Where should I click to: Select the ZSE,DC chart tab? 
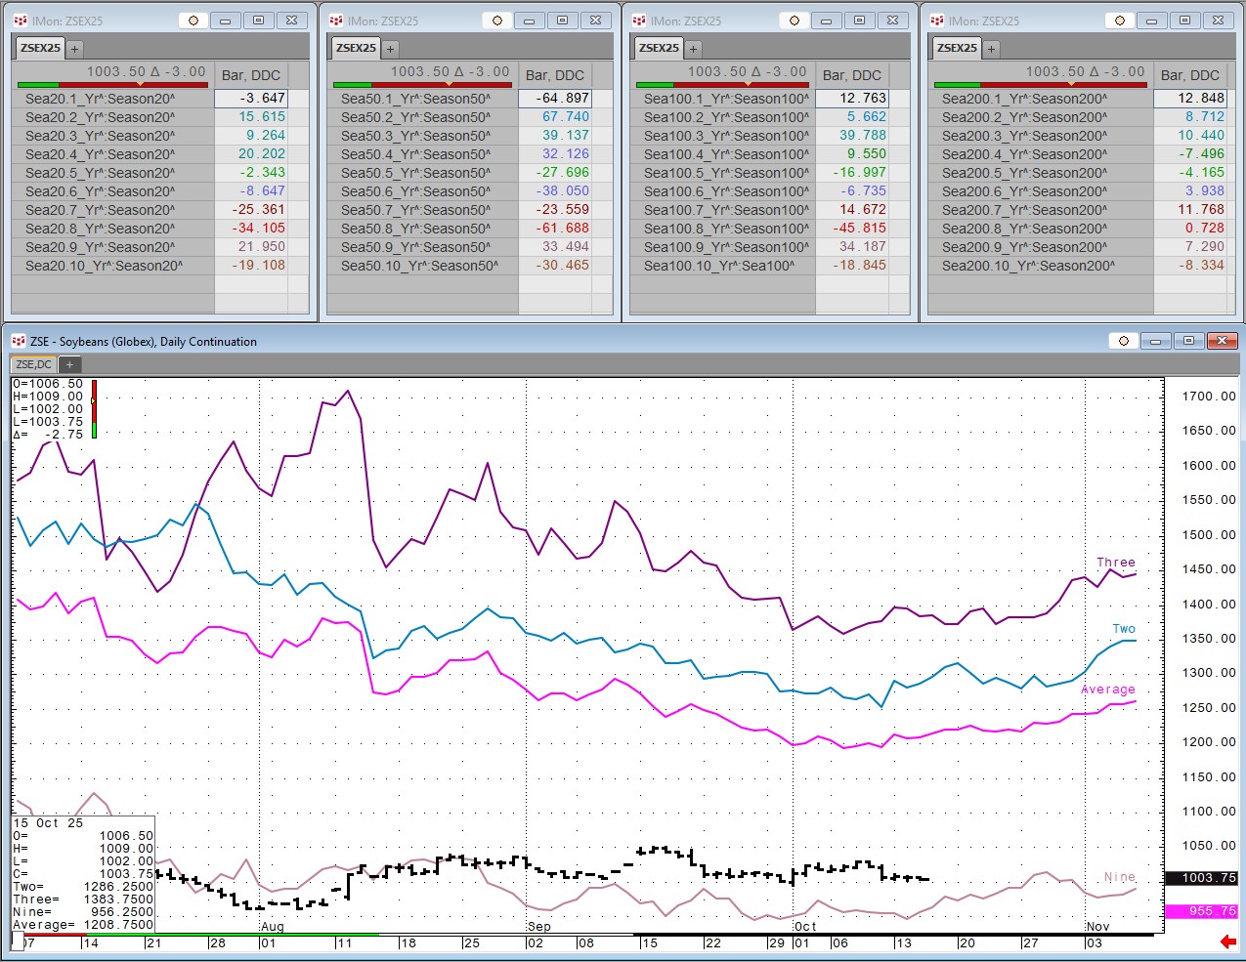[x=34, y=364]
